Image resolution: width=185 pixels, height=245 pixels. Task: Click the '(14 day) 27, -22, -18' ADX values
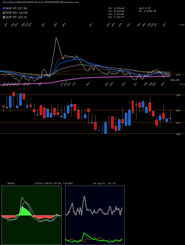[104, 183]
